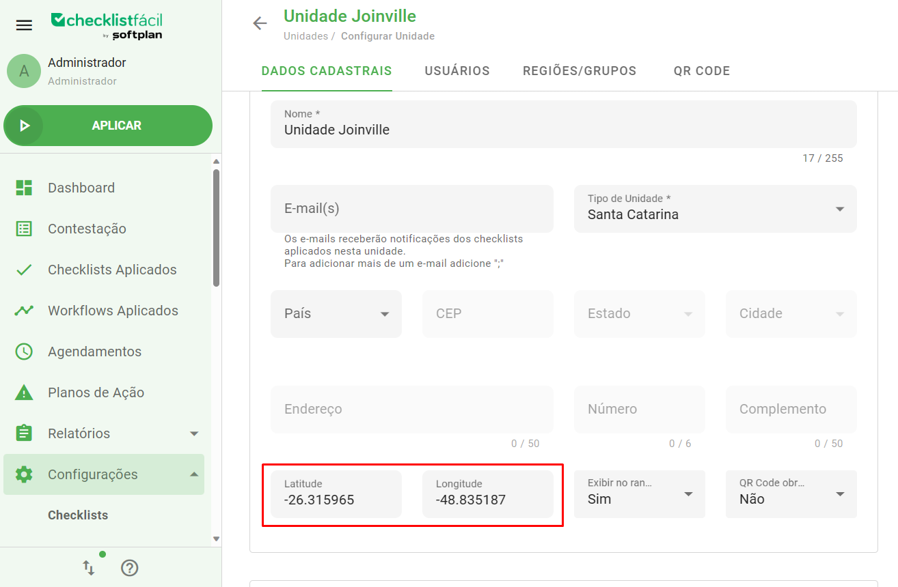The width and height of the screenshot is (898, 587).
Task: Go back using the arrow icon
Action: (x=260, y=23)
